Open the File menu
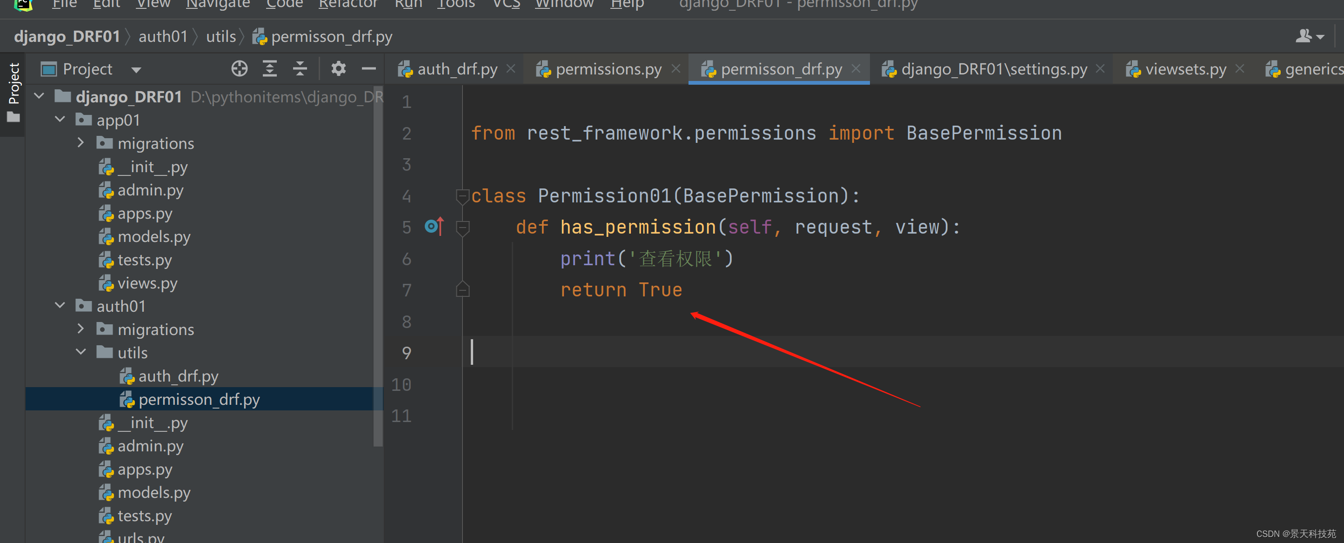The image size is (1344, 543). point(64,4)
